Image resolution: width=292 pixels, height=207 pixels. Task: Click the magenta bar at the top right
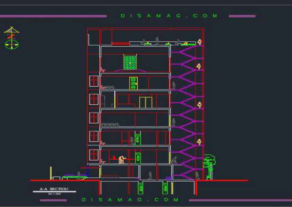point(242,16)
